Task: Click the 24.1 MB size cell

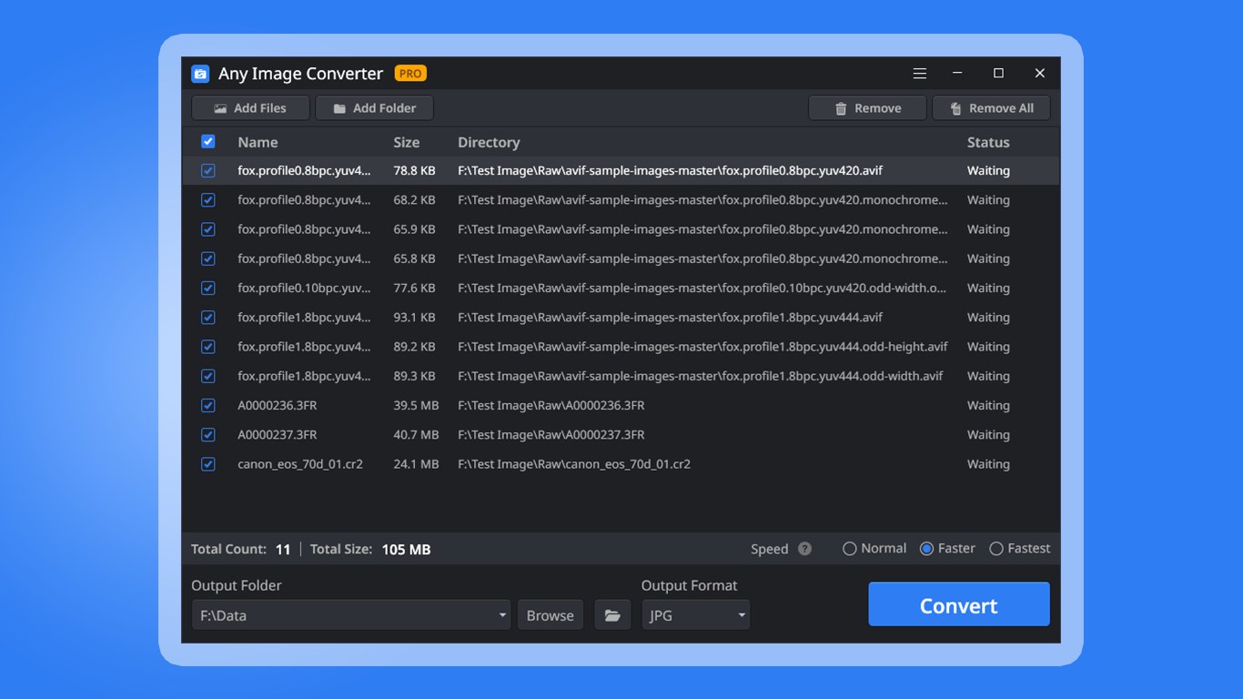Action: point(416,464)
